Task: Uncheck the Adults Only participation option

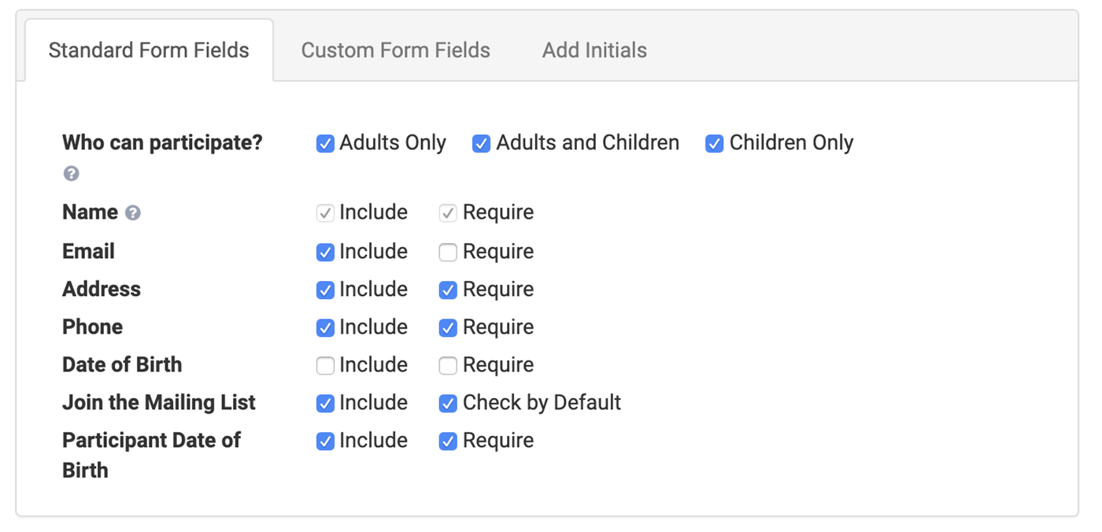Action: 325,143
